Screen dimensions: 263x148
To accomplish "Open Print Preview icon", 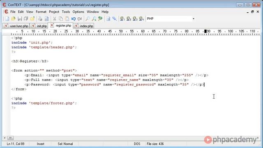I will (46, 18).
